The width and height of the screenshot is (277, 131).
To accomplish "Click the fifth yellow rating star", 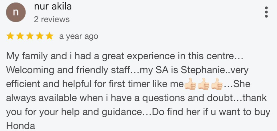I will coord(49,36).
